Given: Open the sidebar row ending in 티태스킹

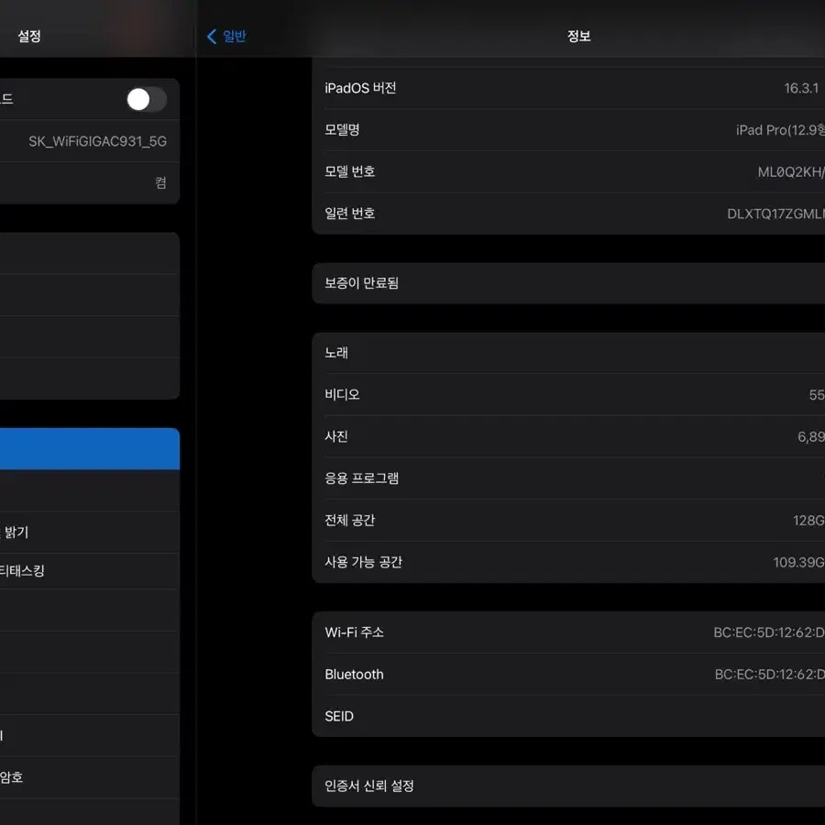Looking at the screenshot, I should 90,571.
